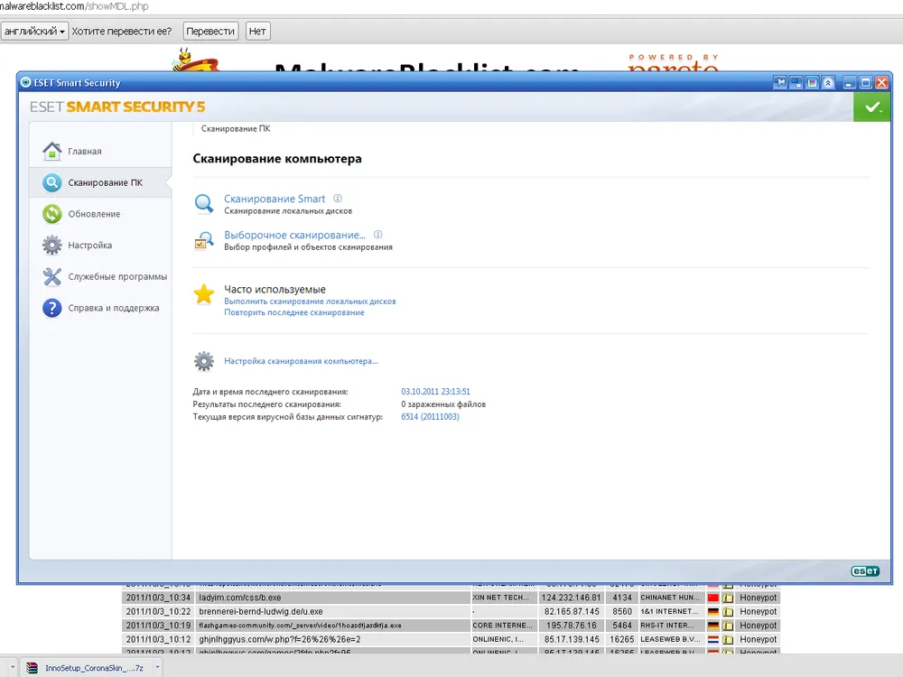Click the Служебные программы tools icon
This screenshot has width=903, height=677.
tap(52, 277)
